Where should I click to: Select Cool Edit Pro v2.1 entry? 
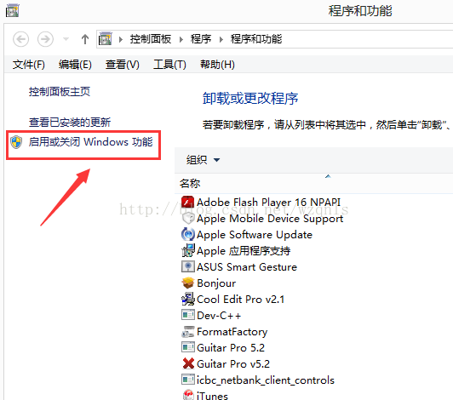pos(240,300)
